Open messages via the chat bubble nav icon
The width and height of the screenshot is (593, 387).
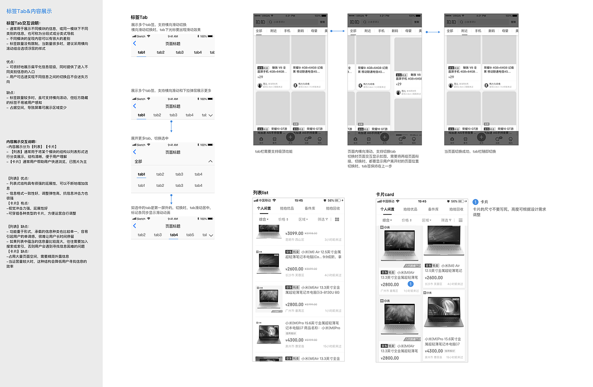tap(306, 138)
